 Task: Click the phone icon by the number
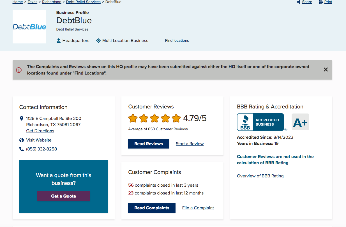tap(22, 149)
